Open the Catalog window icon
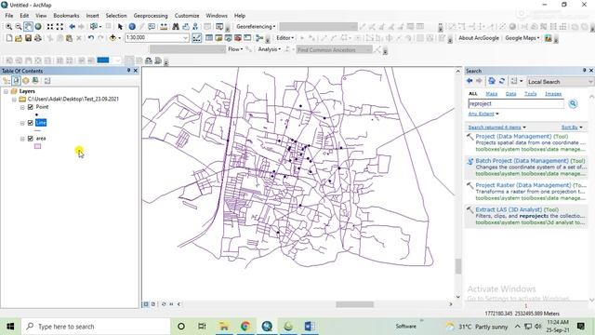 click(218, 38)
